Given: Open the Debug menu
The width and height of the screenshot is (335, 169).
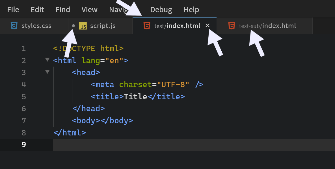Looking at the screenshot, I should pyautogui.click(x=161, y=9).
